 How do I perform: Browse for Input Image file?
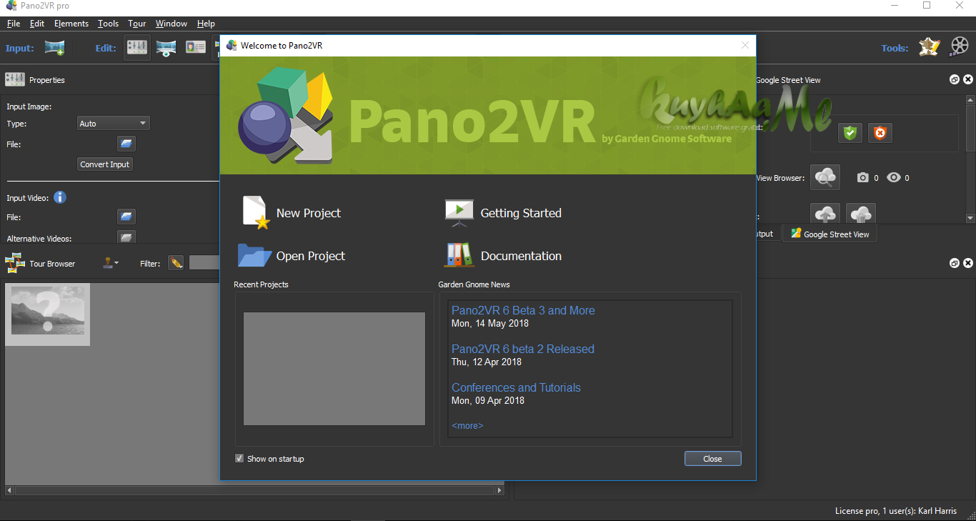126,144
